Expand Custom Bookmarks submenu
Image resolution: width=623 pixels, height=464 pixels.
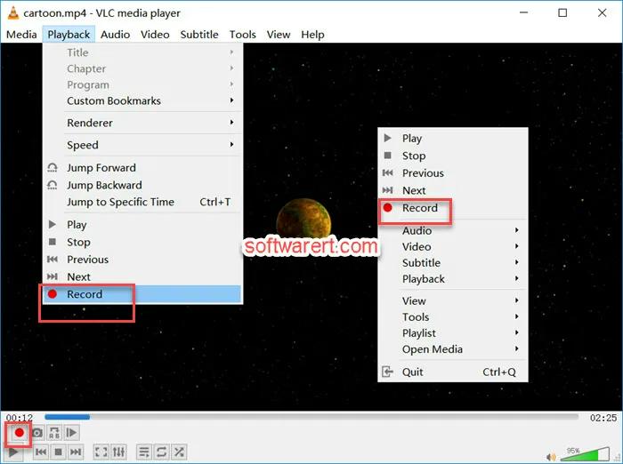[142, 100]
